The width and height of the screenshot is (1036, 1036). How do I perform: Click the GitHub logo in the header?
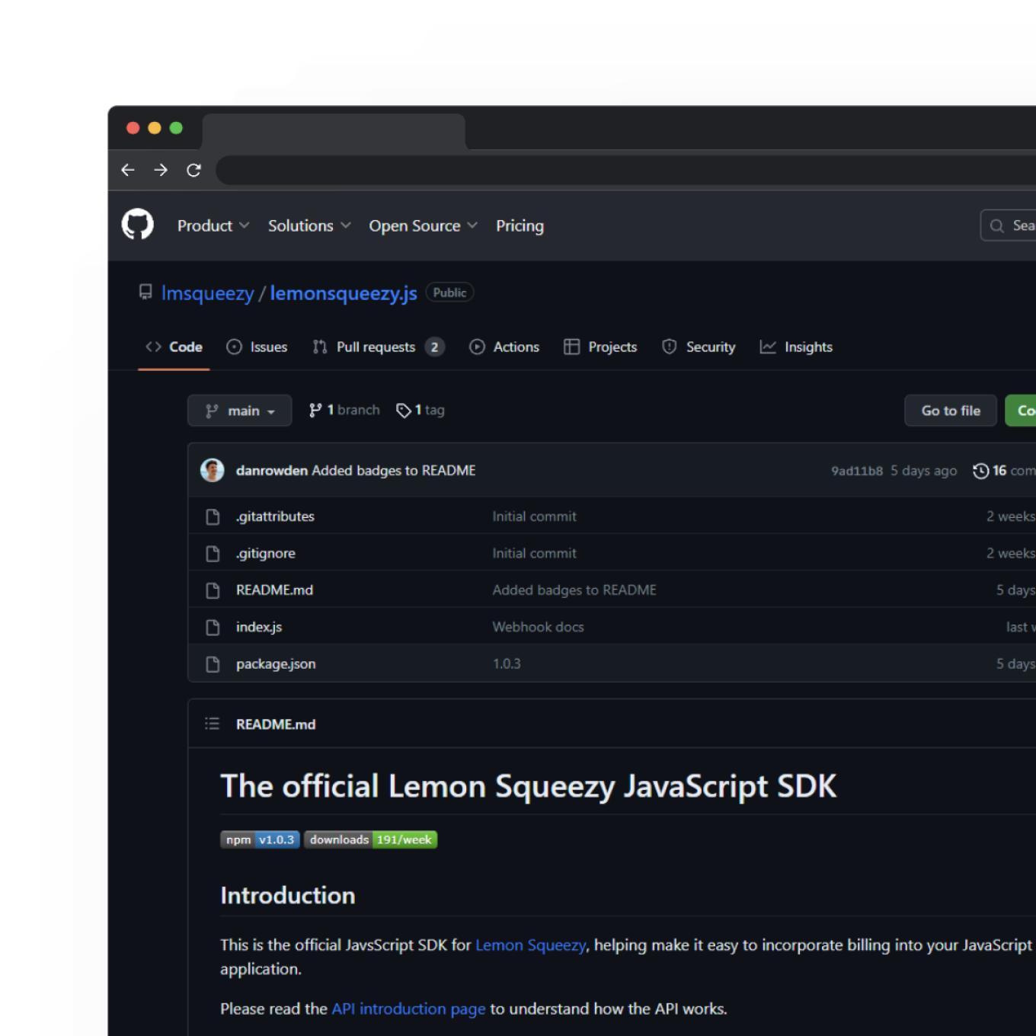tap(138, 224)
